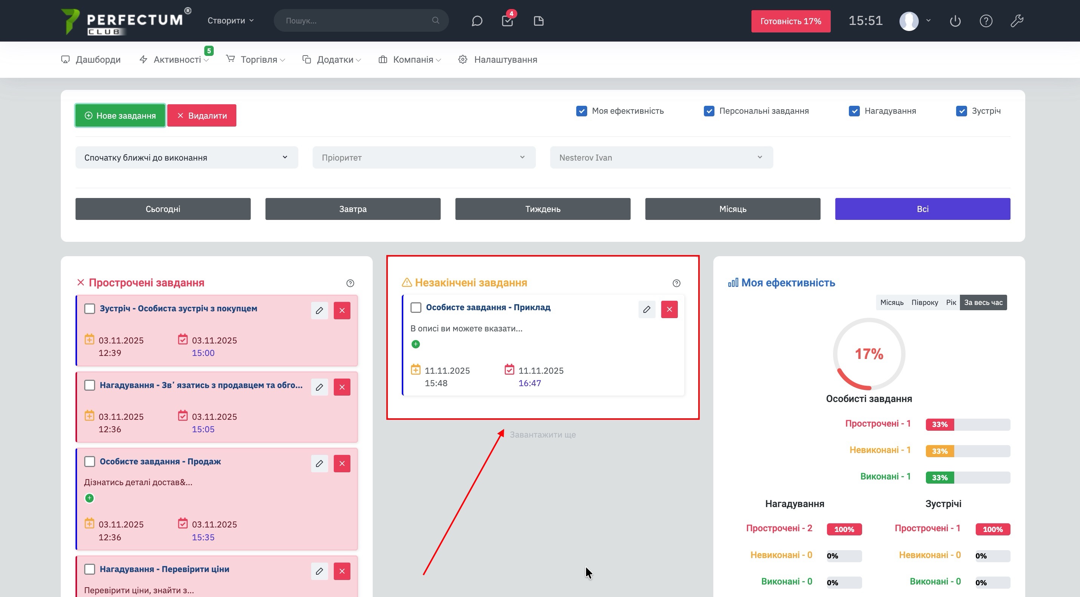Filter tasks by 'Тиждень' button
1080x597 pixels.
coord(543,209)
